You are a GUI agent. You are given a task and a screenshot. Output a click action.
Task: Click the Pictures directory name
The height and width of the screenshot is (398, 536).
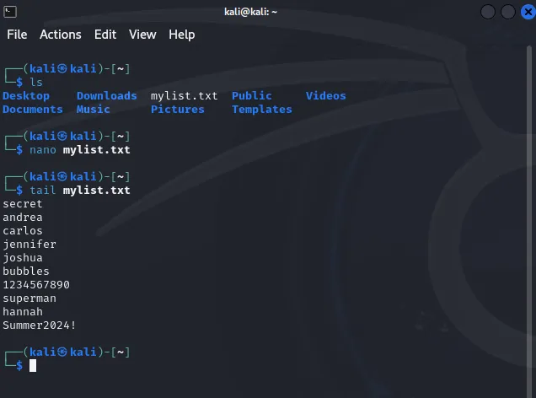point(178,110)
